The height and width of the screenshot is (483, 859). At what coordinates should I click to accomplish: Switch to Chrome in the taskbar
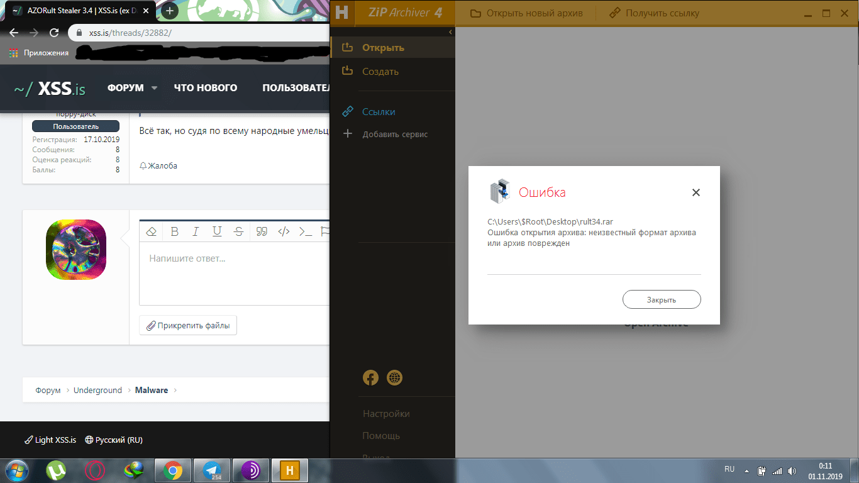coord(173,470)
